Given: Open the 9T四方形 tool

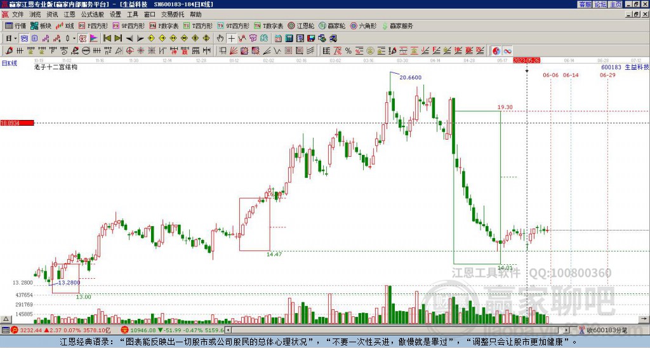Looking at the screenshot, I should [x=233, y=25].
